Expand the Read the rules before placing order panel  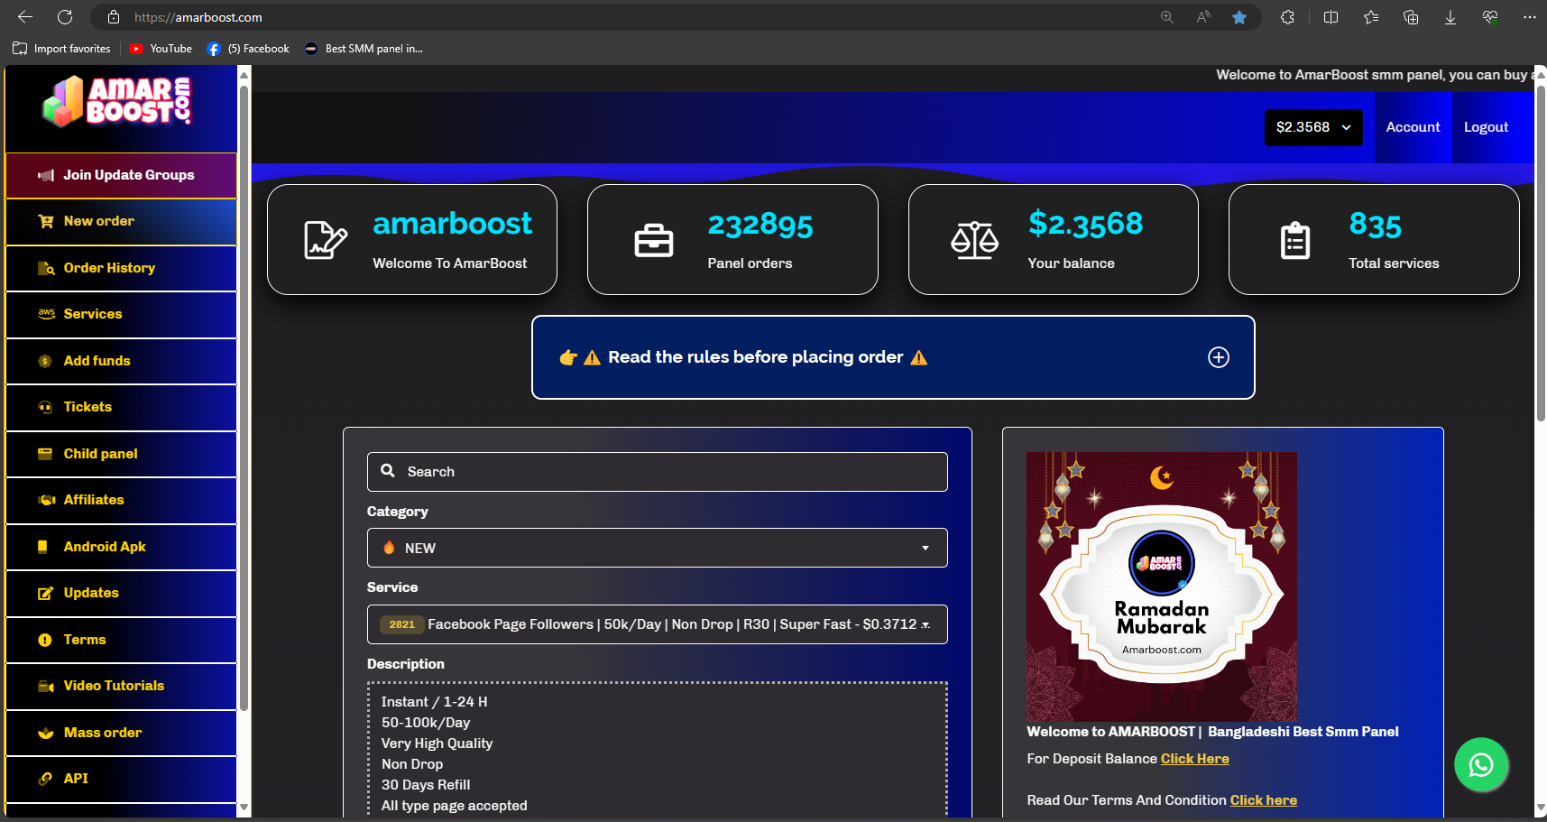click(x=893, y=357)
